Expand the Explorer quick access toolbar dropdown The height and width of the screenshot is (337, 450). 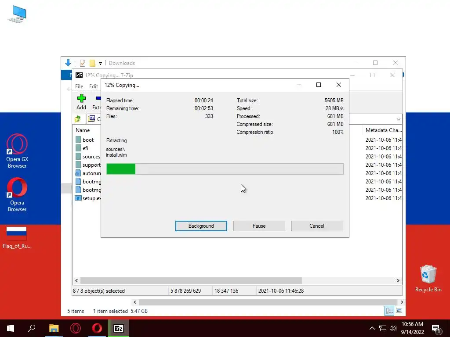point(100,63)
